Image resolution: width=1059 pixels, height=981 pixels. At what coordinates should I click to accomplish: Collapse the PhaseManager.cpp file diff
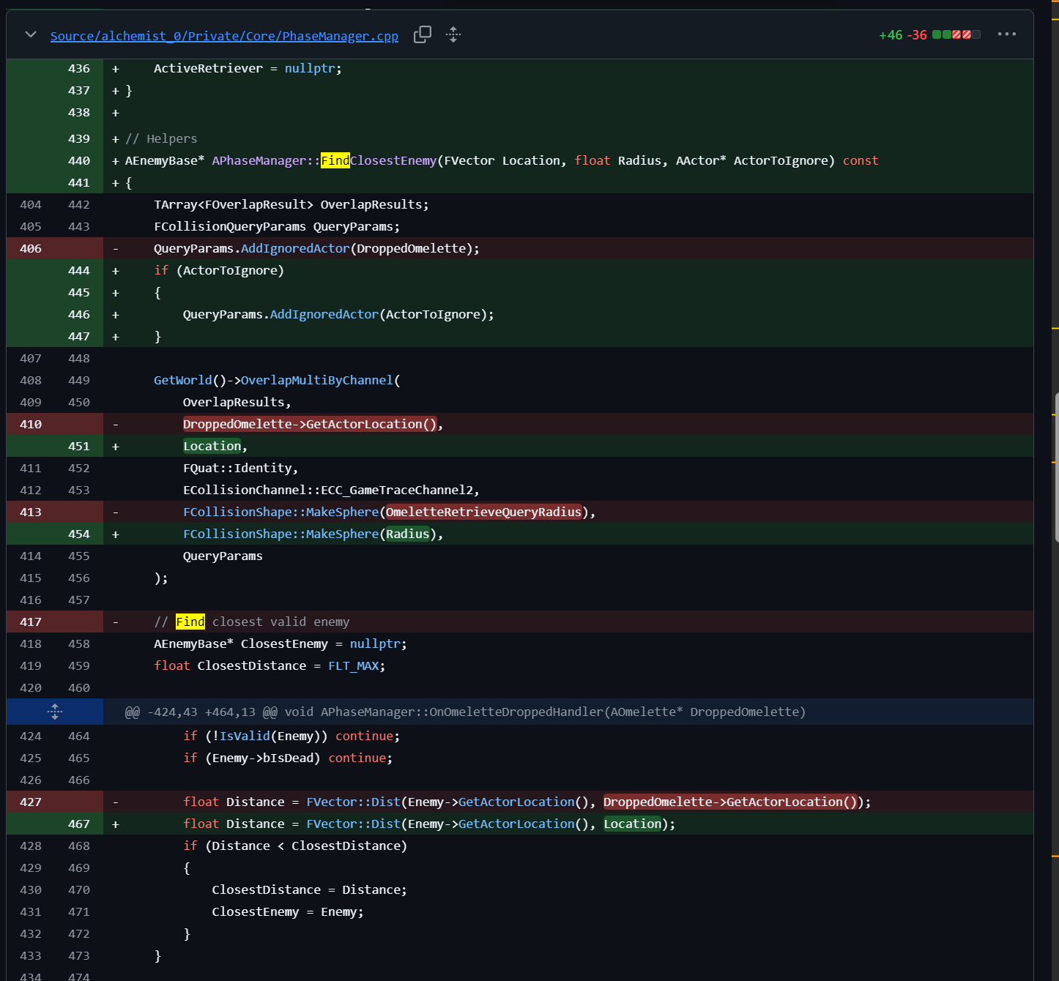click(31, 34)
